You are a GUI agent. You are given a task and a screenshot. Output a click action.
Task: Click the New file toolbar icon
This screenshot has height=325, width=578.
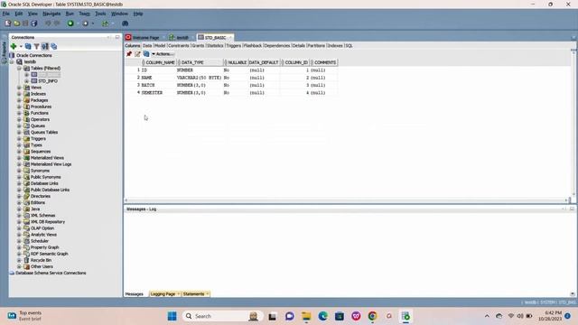tap(8, 23)
